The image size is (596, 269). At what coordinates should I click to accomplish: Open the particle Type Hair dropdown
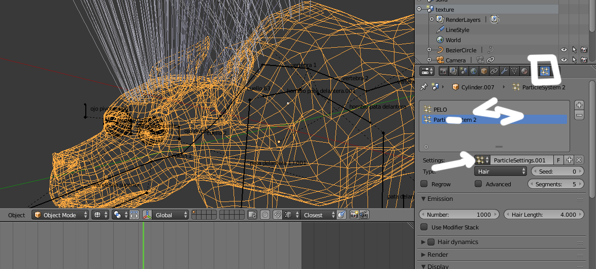501,172
